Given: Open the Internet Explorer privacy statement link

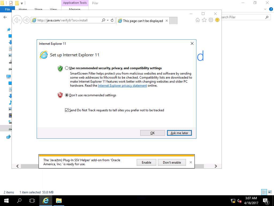Looking at the screenshot, I should tap(122, 86).
